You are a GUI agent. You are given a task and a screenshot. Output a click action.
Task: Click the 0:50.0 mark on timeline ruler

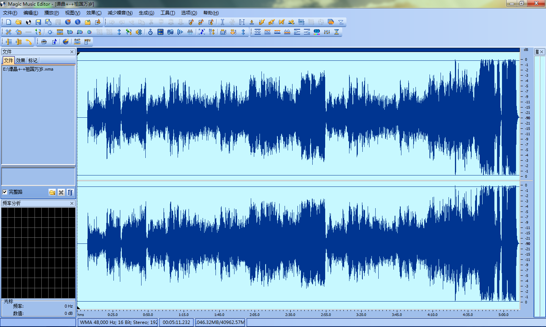[x=148, y=314]
